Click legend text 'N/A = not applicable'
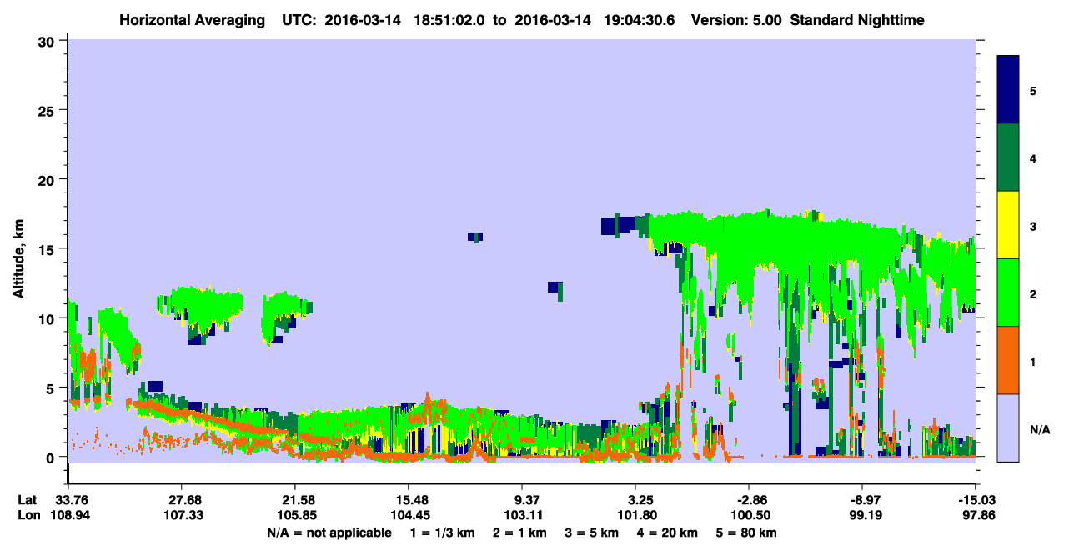1084x556 pixels. click(329, 533)
